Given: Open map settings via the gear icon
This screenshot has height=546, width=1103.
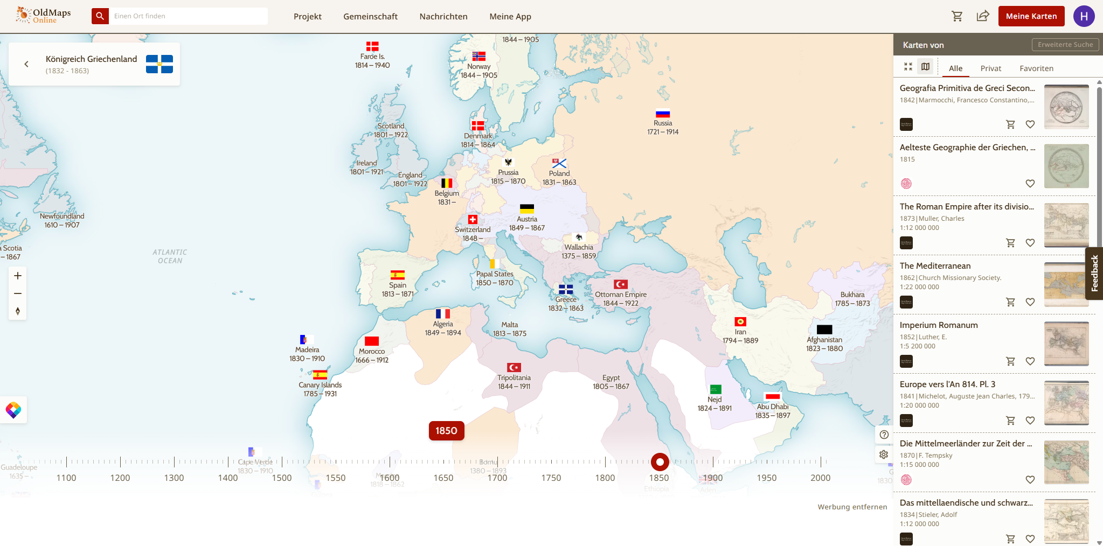Looking at the screenshot, I should (884, 454).
